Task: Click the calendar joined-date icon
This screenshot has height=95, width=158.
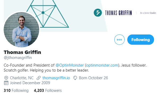Action: pos(6,83)
